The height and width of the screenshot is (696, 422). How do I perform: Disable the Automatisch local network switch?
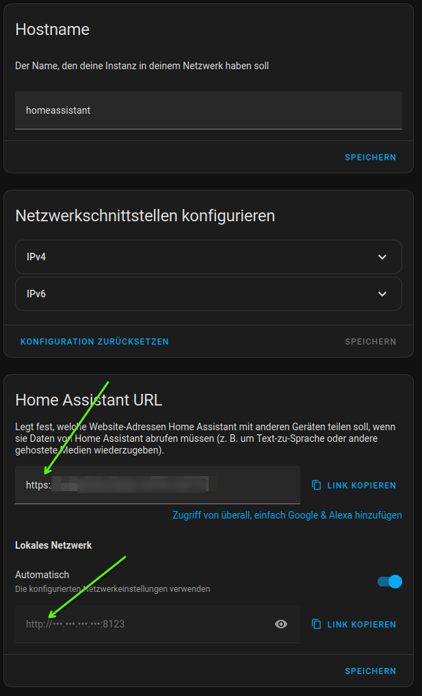click(390, 582)
